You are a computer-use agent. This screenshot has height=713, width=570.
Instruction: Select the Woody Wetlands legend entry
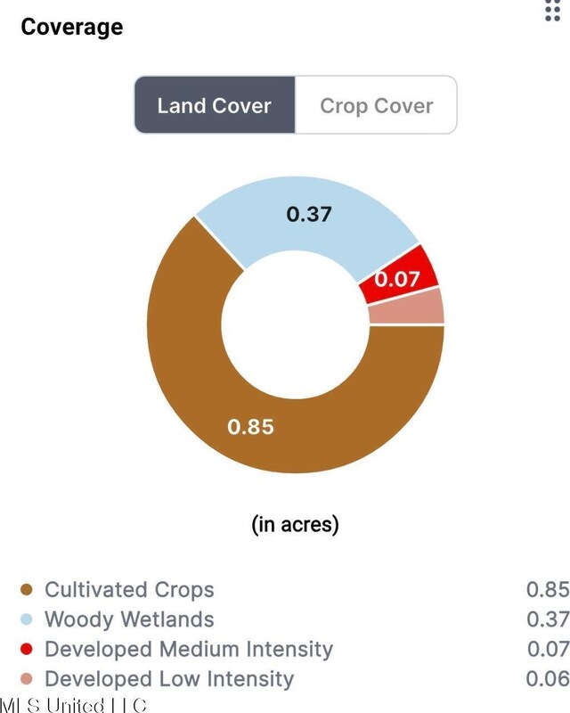[129, 619]
